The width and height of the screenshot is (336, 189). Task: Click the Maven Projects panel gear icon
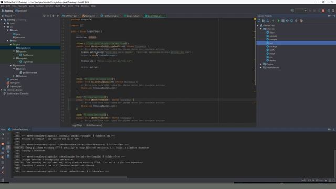pos(329,16)
